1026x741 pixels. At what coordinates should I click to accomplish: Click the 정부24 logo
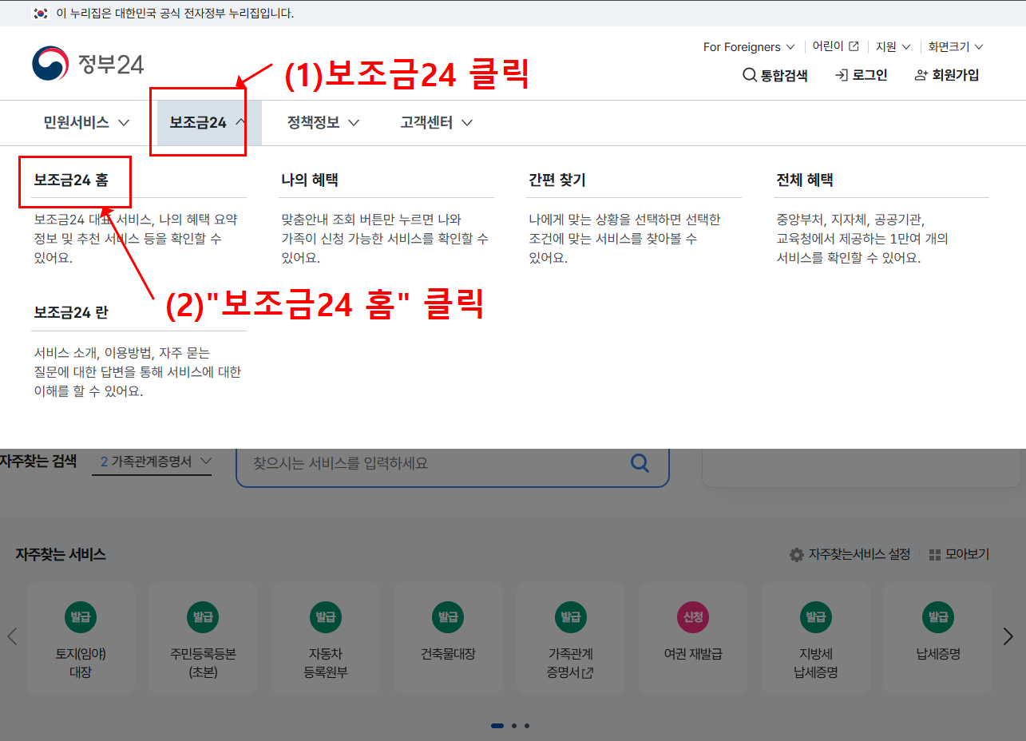tap(88, 64)
